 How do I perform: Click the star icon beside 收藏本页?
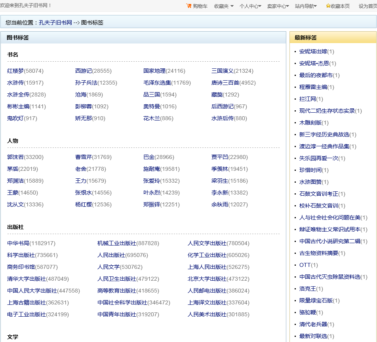(328, 6)
